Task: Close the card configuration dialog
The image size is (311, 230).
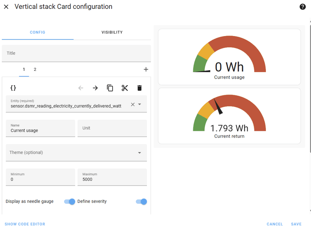Action: tap(6, 7)
